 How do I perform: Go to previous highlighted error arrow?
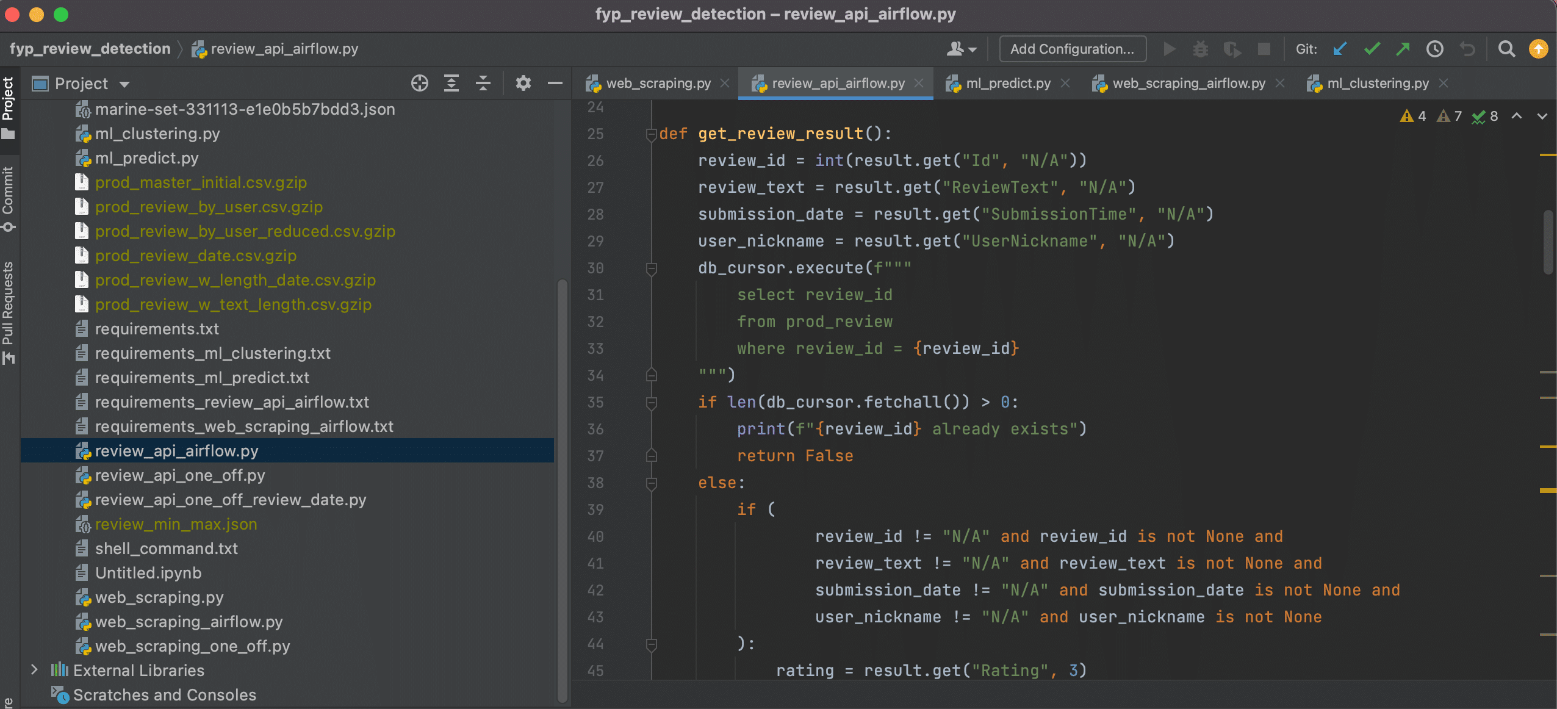coord(1517,116)
